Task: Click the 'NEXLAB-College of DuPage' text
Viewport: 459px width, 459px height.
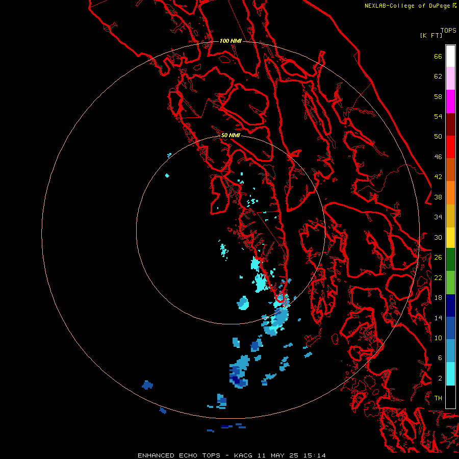Action: click(x=408, y=6)
